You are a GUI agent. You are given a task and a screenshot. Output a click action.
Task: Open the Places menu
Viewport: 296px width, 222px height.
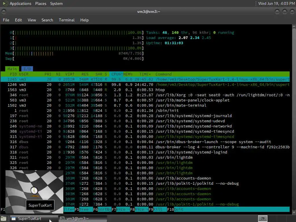[x=40, y=3]
